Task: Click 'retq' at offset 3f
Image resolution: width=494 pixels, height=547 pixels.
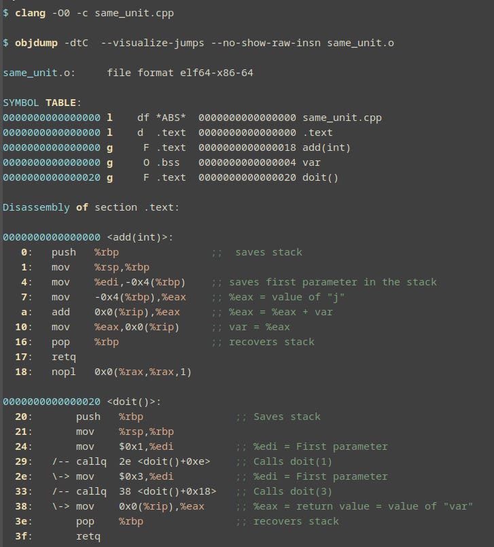Action: click(x=88, y=537)
